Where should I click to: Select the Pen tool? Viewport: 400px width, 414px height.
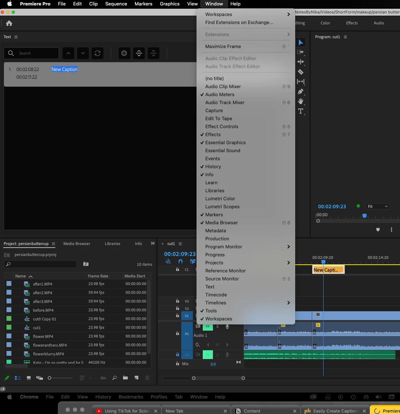(x=301, y=92)
